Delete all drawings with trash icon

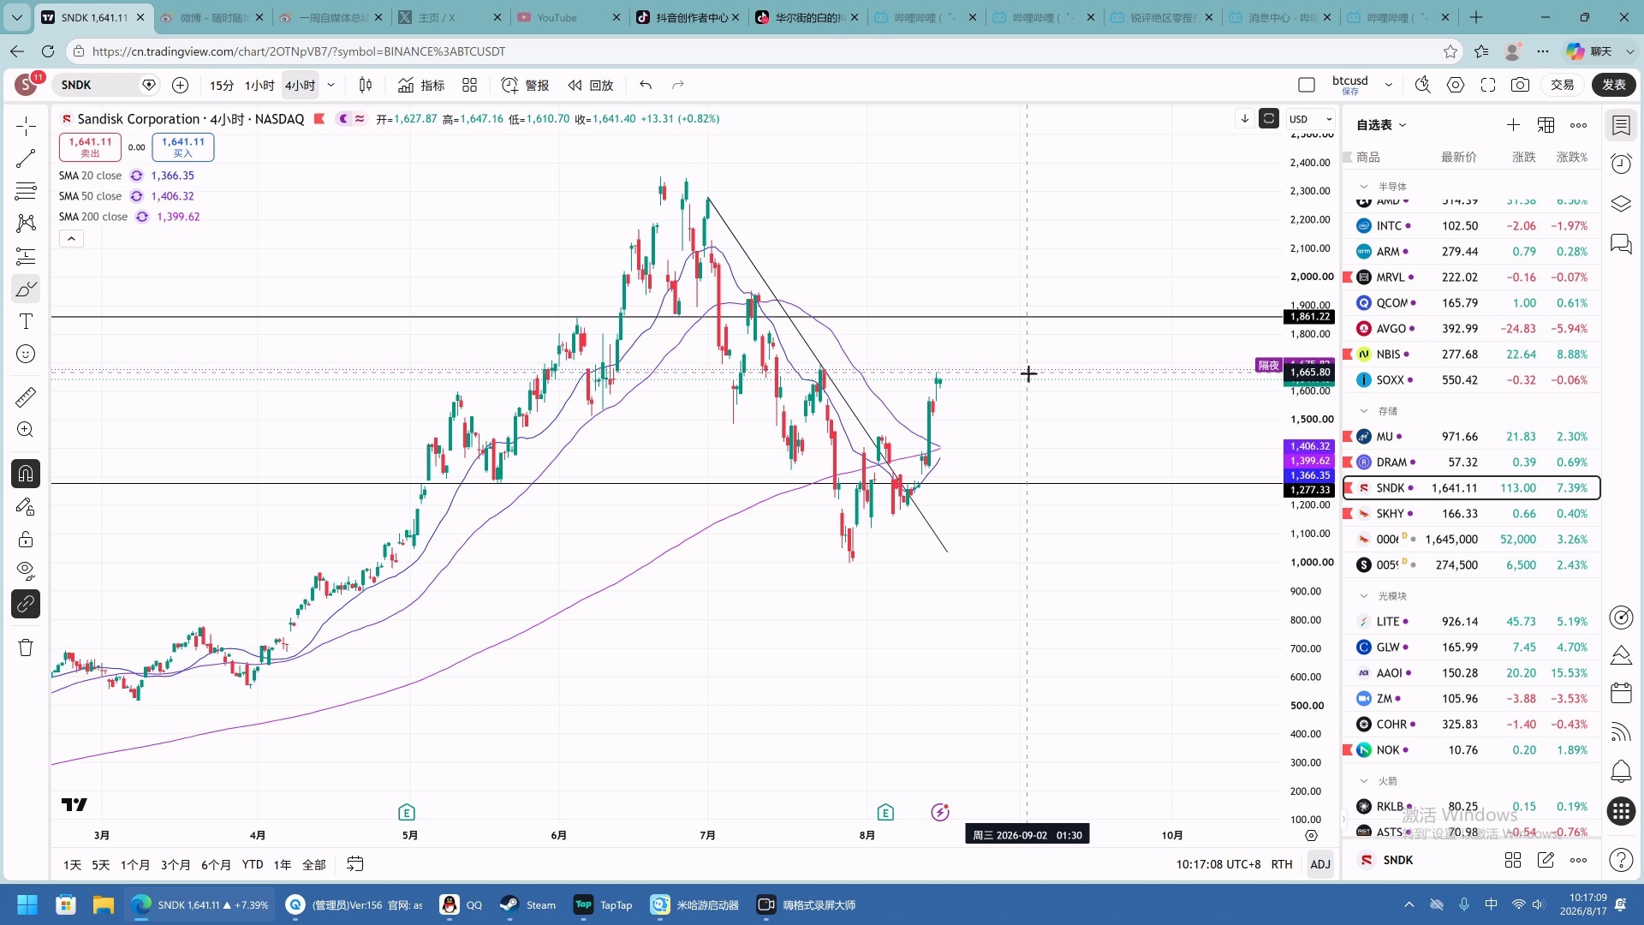point(26,647)
